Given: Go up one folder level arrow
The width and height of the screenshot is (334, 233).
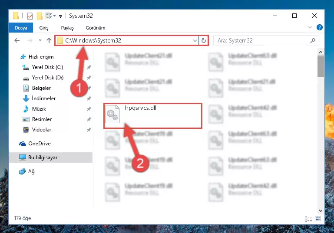Looking at the screenshot, I should click(49, 40).
